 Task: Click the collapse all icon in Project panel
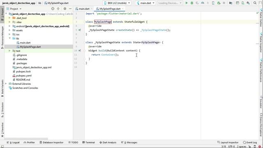(x=58, y=9)
